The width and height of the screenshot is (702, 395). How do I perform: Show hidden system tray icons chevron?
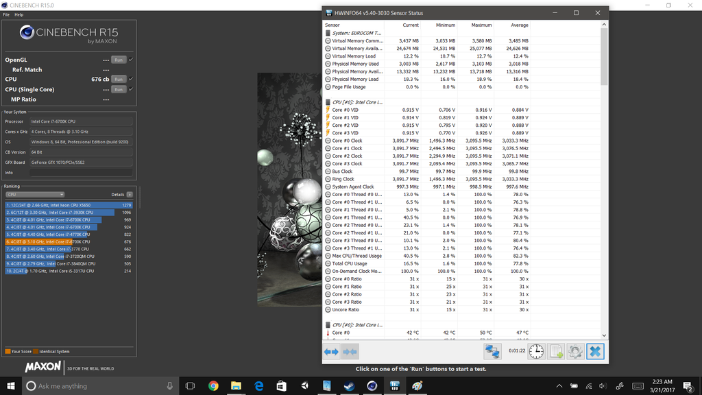559,386
